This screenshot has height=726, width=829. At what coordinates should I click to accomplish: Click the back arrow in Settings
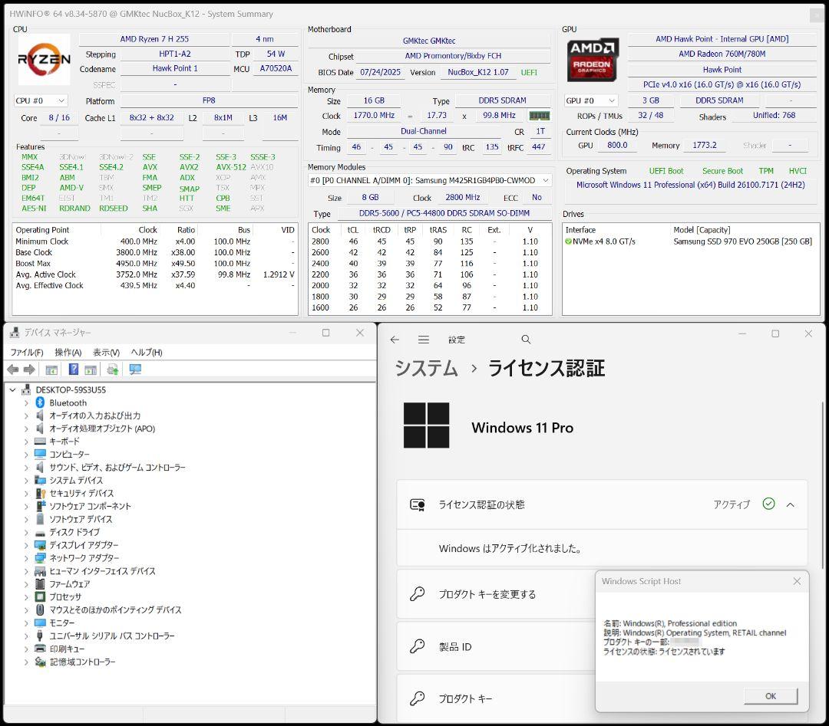click(395, 339)
